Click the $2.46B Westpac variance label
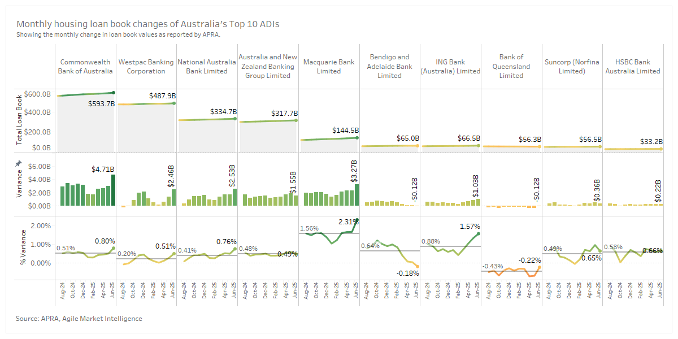 click(172, 176)
